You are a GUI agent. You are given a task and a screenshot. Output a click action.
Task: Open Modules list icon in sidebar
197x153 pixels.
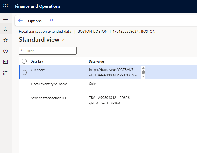[6, 73]
